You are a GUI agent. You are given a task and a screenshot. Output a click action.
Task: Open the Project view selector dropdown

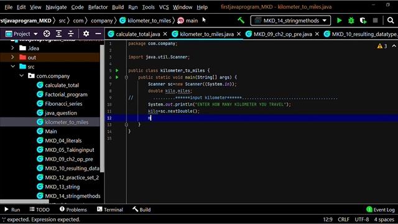pos(22,34)
